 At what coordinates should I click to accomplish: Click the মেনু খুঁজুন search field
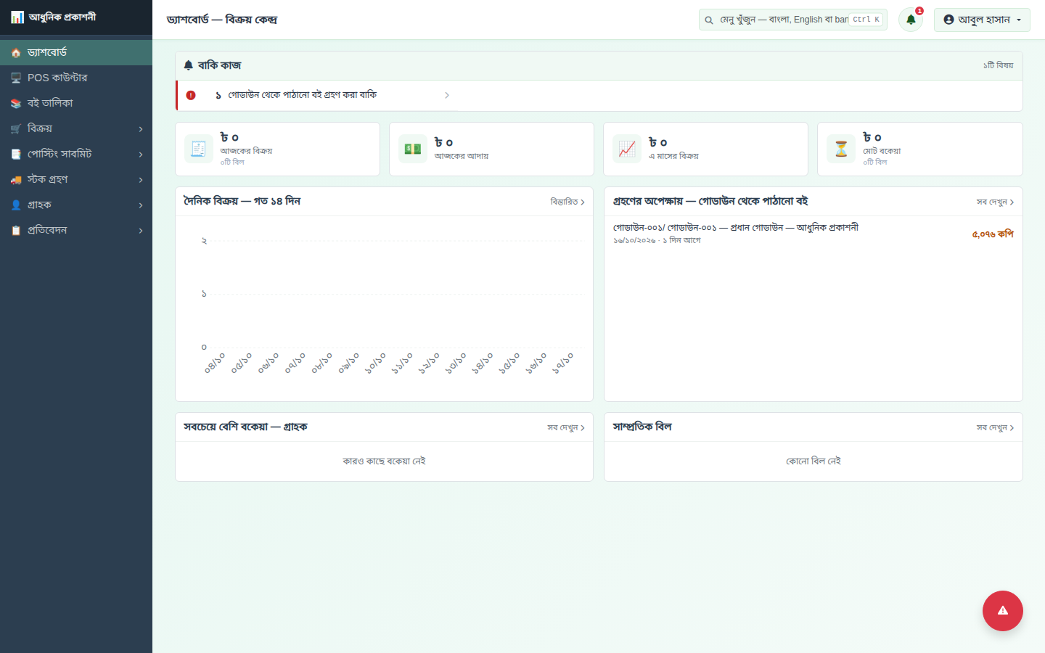click(x=792, y=20)
